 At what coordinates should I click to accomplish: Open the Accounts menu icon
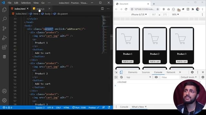(x=4, y=91)
